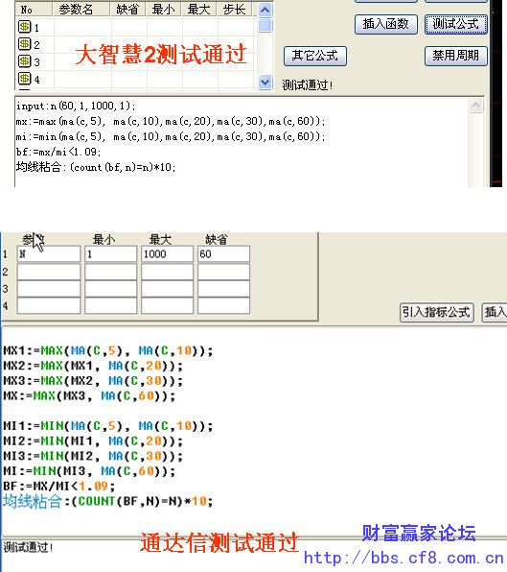Open 其它公式 button
The image size is (507, 572).
coord(315,56)
